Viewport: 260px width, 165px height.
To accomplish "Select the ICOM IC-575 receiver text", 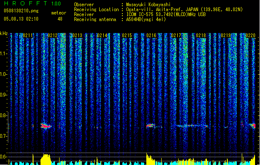I will 166,14.
